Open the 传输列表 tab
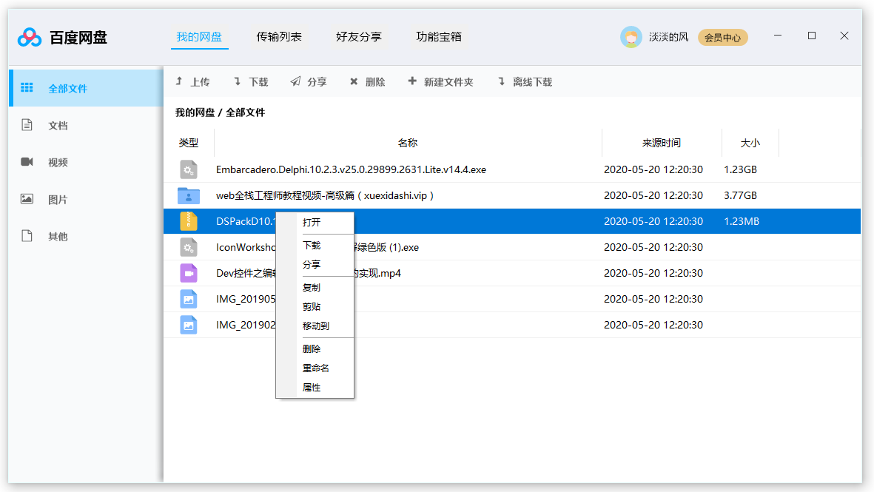The height and width of the screenshot is (492, 874). [279, 37]
